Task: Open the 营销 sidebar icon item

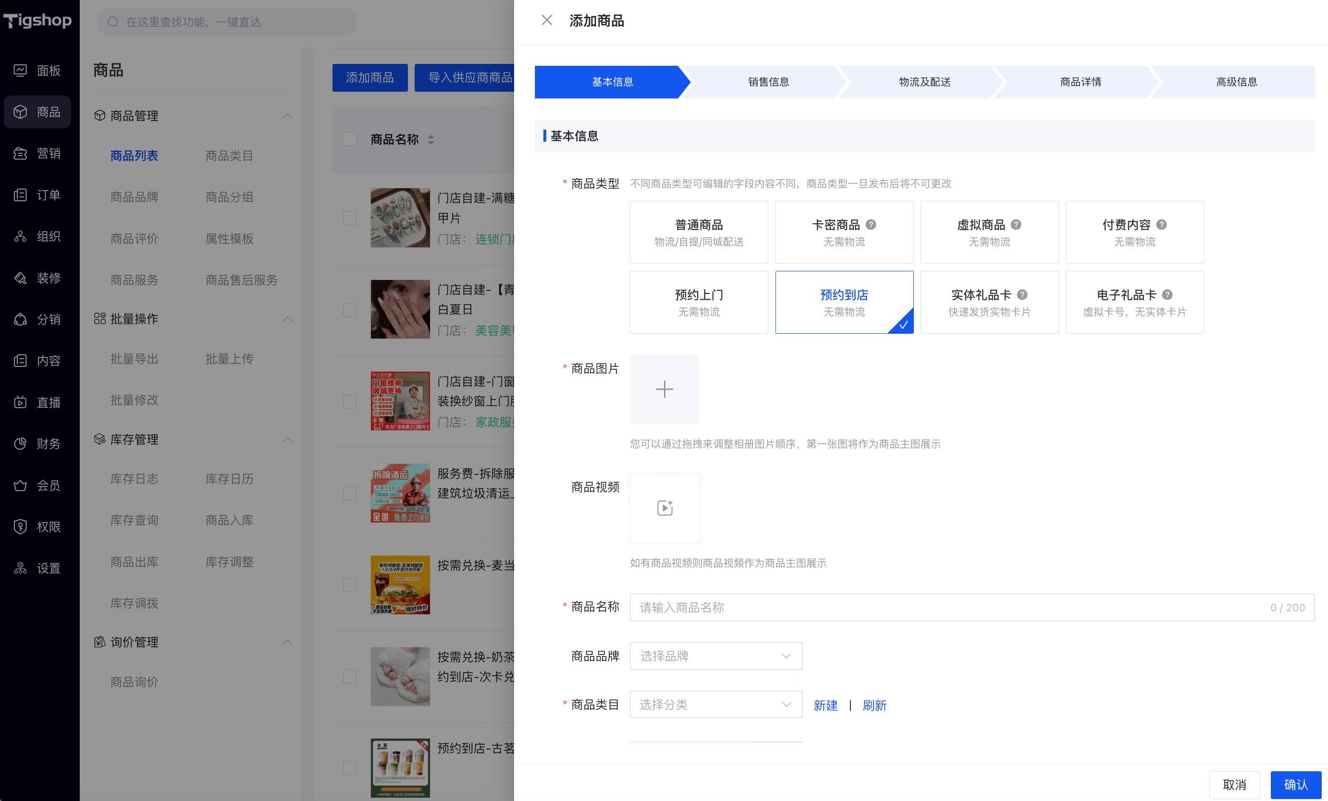Action: tap(37, 154)
